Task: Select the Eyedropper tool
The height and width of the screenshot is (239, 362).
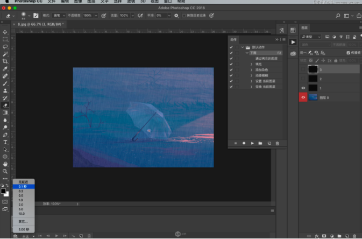Action: point(5,69)
